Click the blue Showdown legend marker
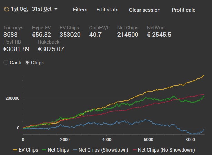This screenshot has height=155, width=212. tap(75, 150)
